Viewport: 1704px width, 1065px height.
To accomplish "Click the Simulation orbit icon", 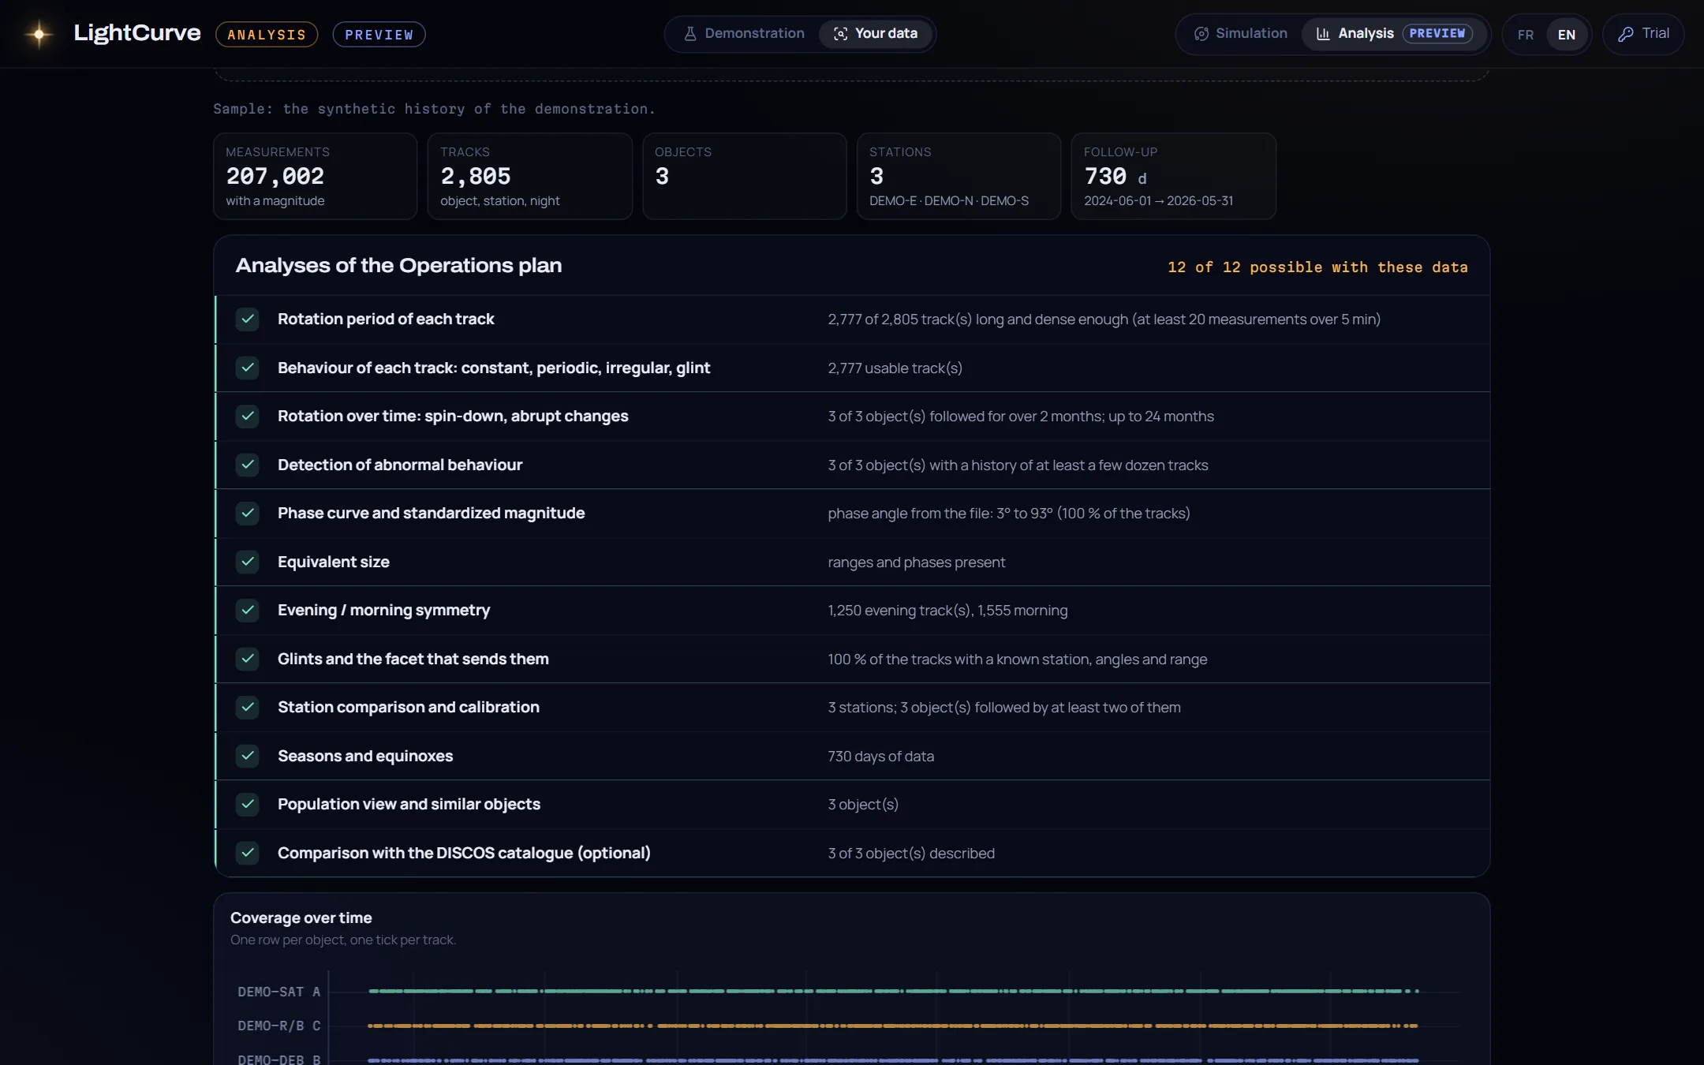I will pos(1201,34).
